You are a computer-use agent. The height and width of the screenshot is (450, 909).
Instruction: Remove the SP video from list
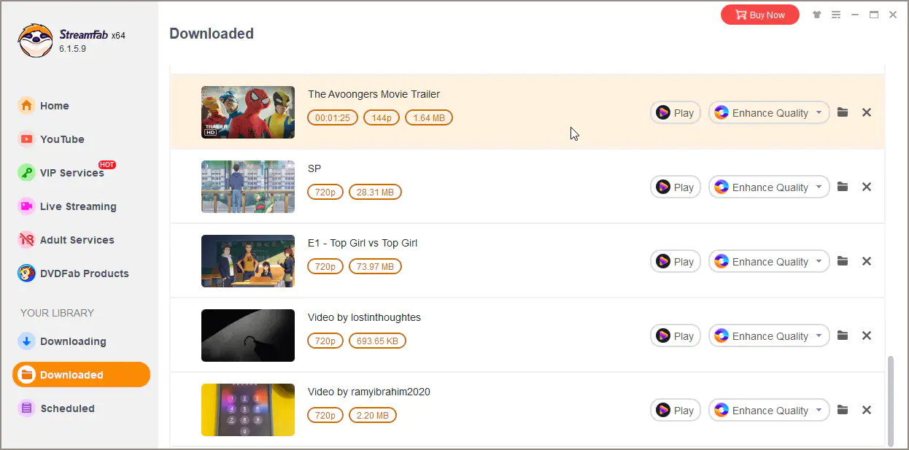pos(867,187)
